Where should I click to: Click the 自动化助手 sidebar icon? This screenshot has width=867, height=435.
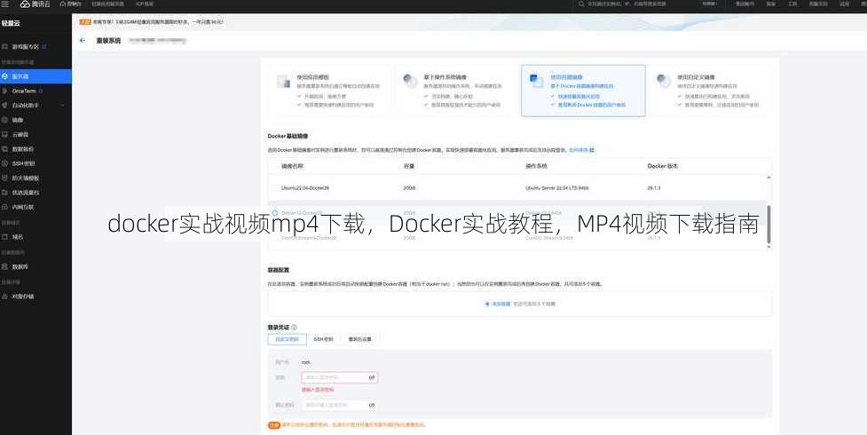click(x=5, y=105)
